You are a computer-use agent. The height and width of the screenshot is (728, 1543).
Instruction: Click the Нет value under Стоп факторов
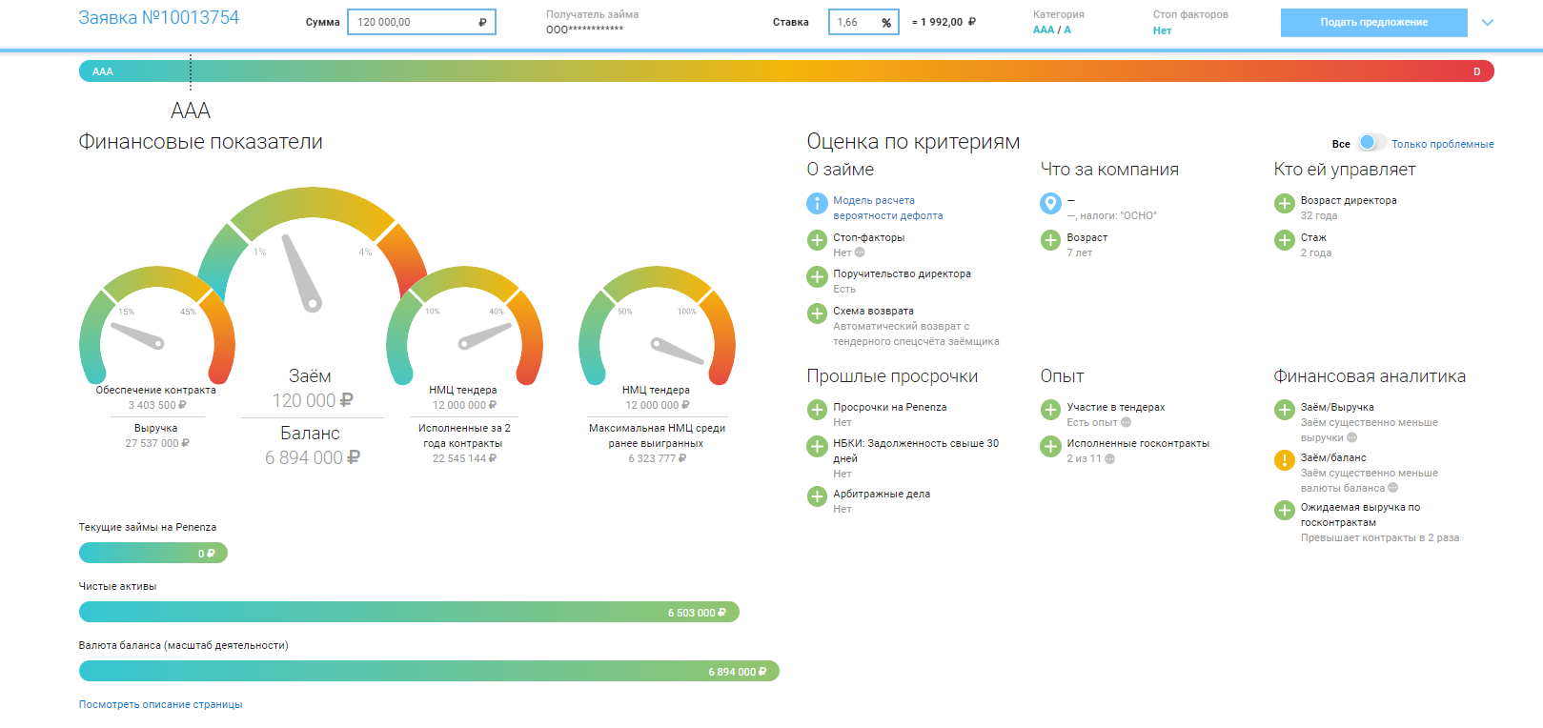pos(1162,30)
